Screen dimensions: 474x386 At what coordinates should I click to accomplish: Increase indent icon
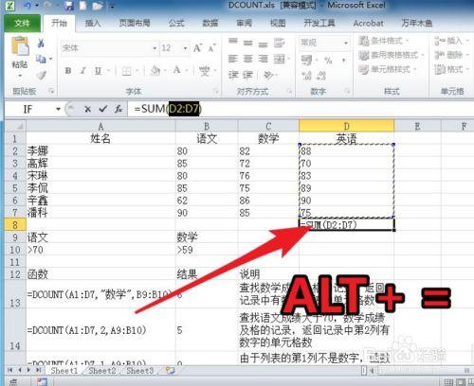pos(247,75)
